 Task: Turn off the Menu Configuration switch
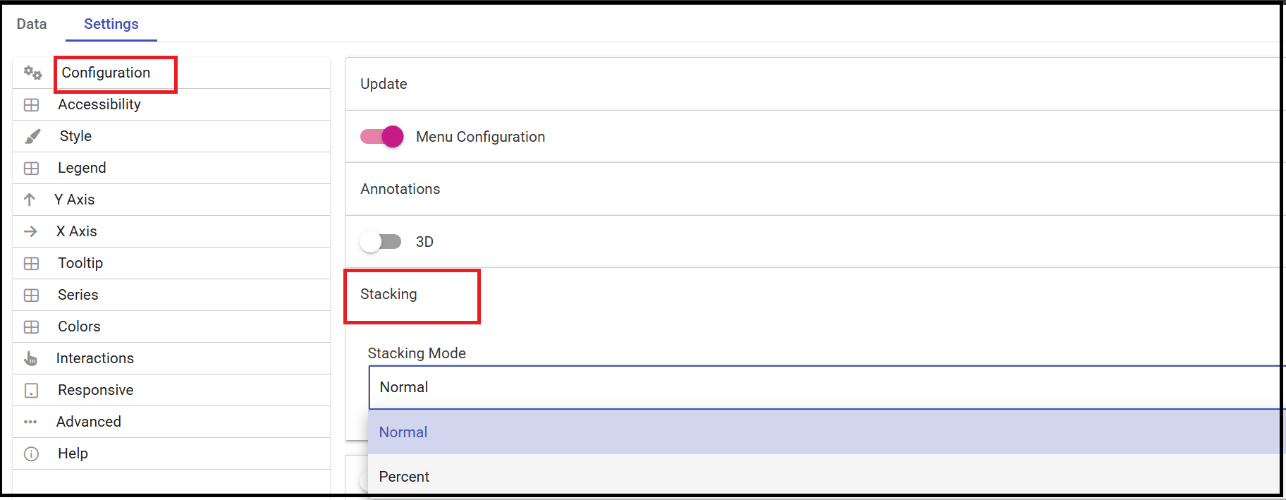coord(381,136)
